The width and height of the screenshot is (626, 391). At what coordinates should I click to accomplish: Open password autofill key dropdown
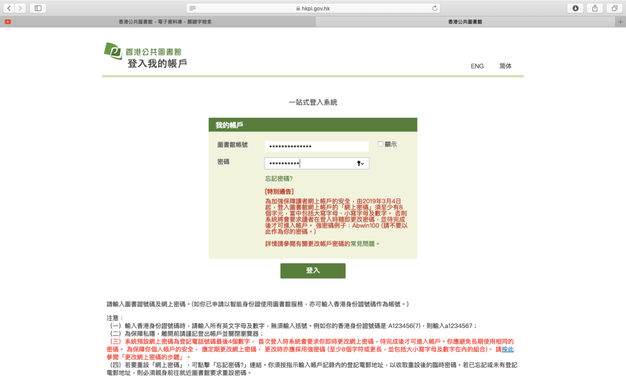[361, 163]
